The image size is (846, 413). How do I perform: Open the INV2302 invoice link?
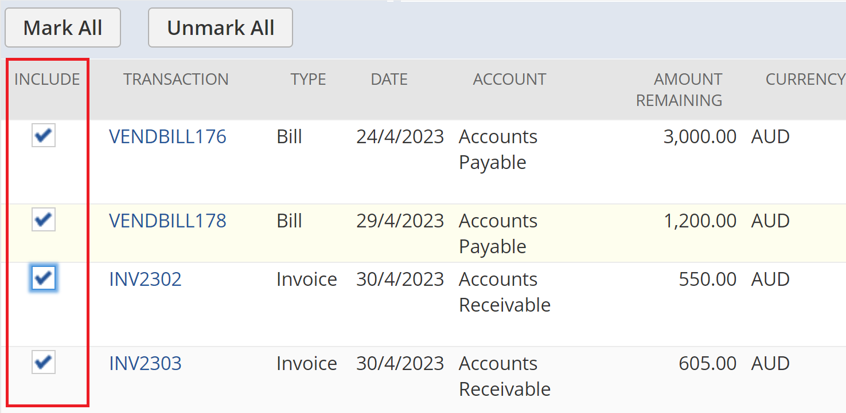coord(145,279)
